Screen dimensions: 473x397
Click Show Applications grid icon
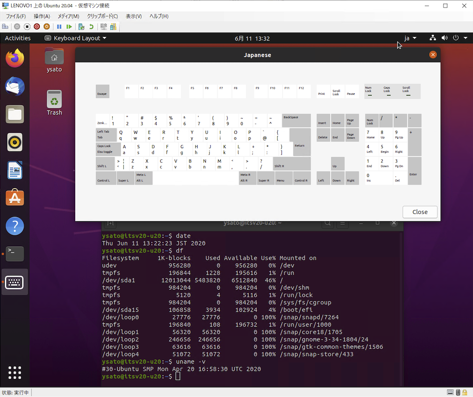click(x=15, y=372)
